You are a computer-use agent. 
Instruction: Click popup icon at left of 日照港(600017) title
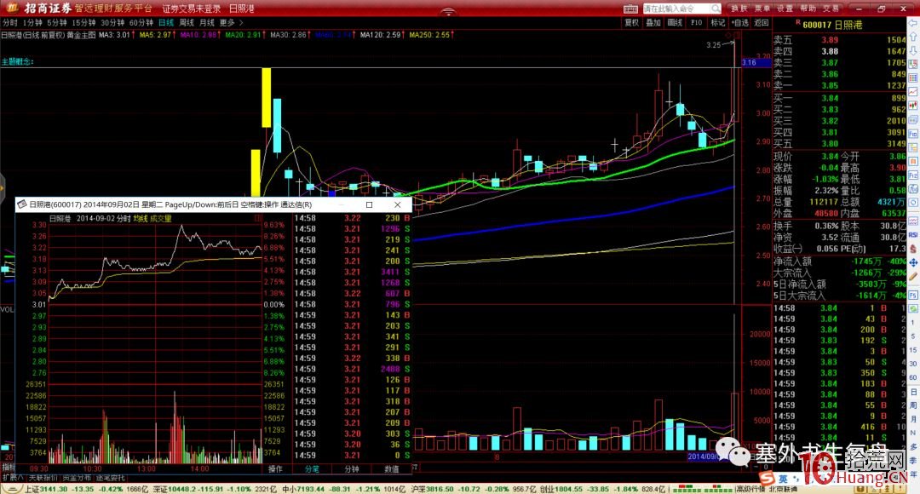click(22, 204)
